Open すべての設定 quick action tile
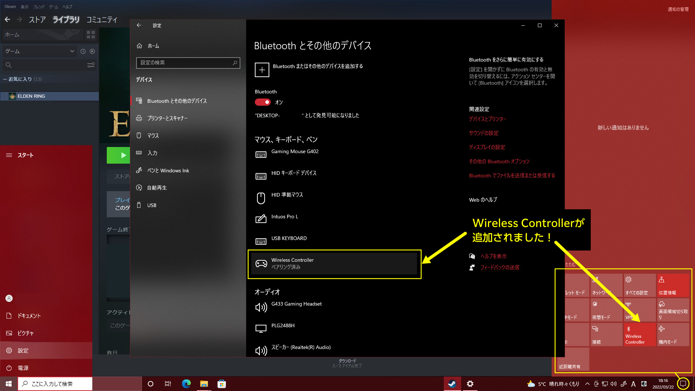 coord(640,285)
